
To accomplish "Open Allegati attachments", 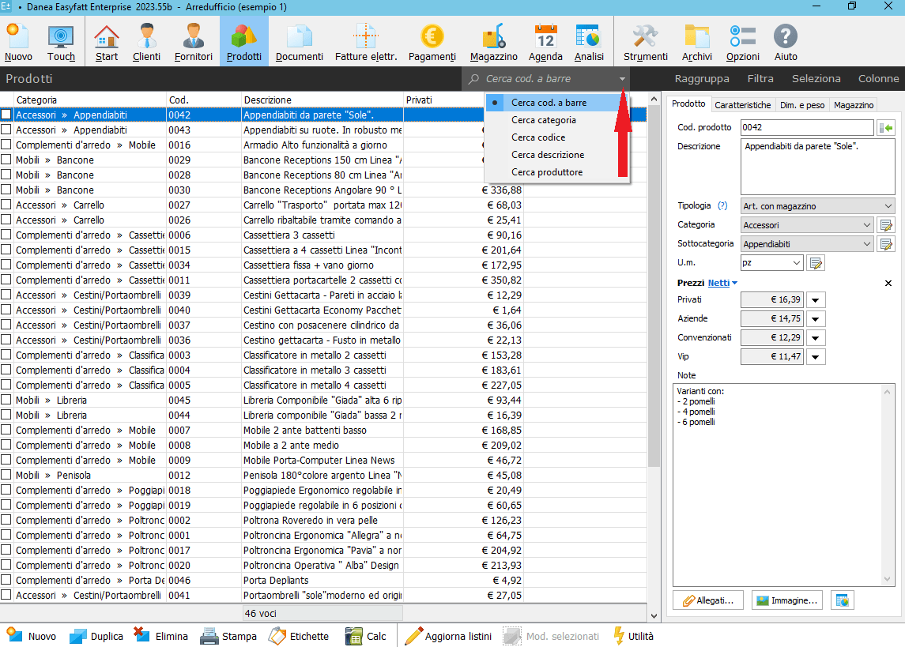I will [x=708, y=600].
